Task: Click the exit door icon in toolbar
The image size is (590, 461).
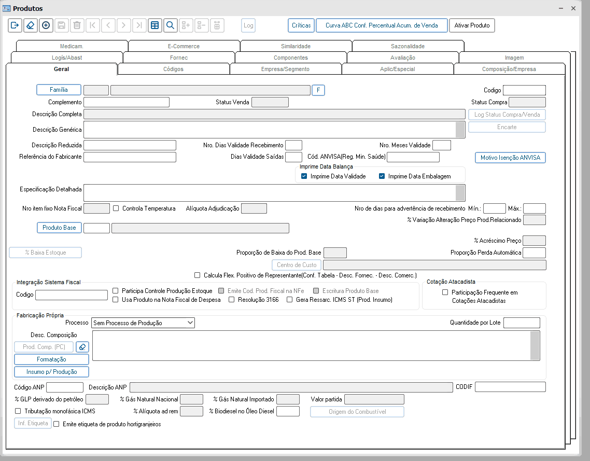Action: pos(15,25)
